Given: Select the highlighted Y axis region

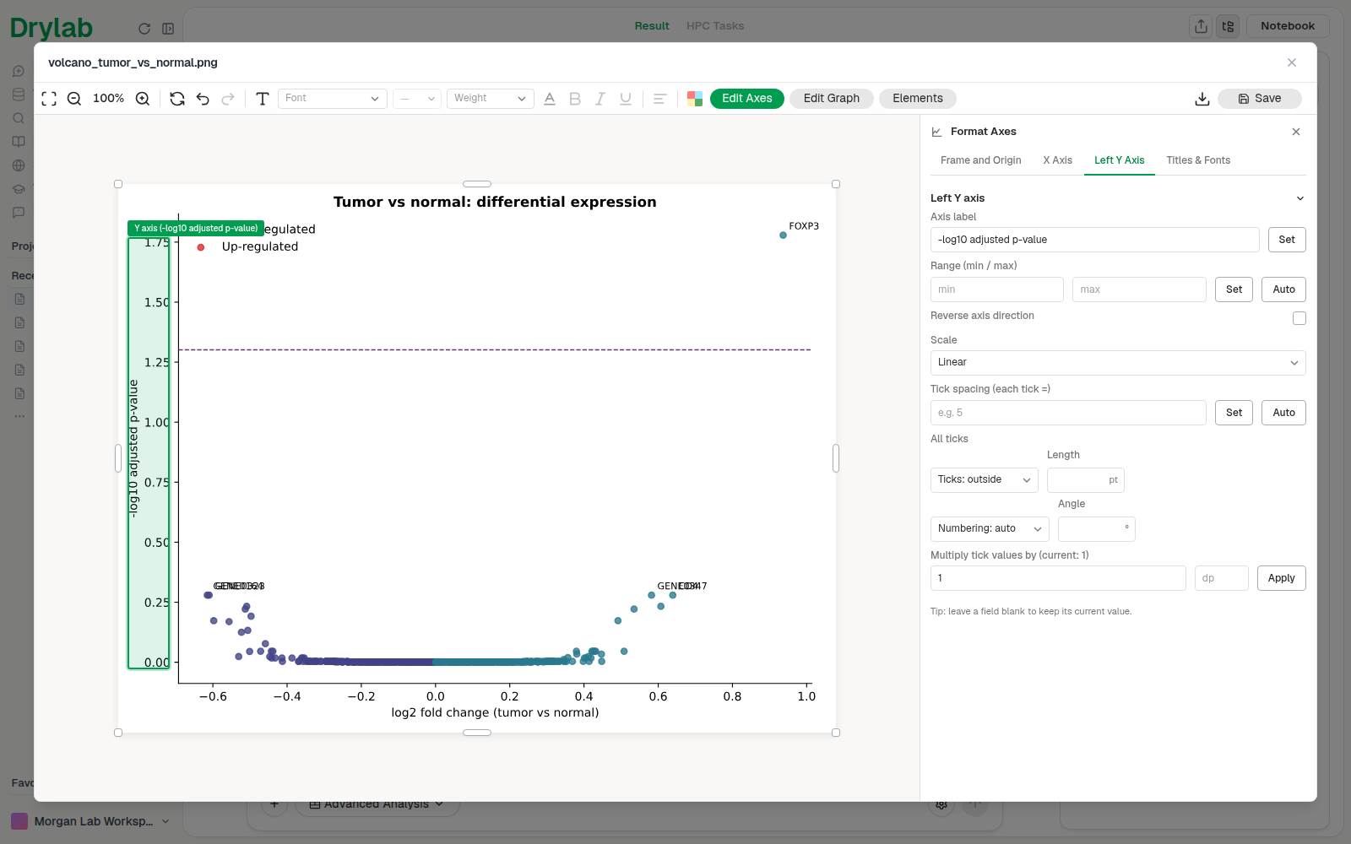Looking at the screenshot, I should (149, 453).
